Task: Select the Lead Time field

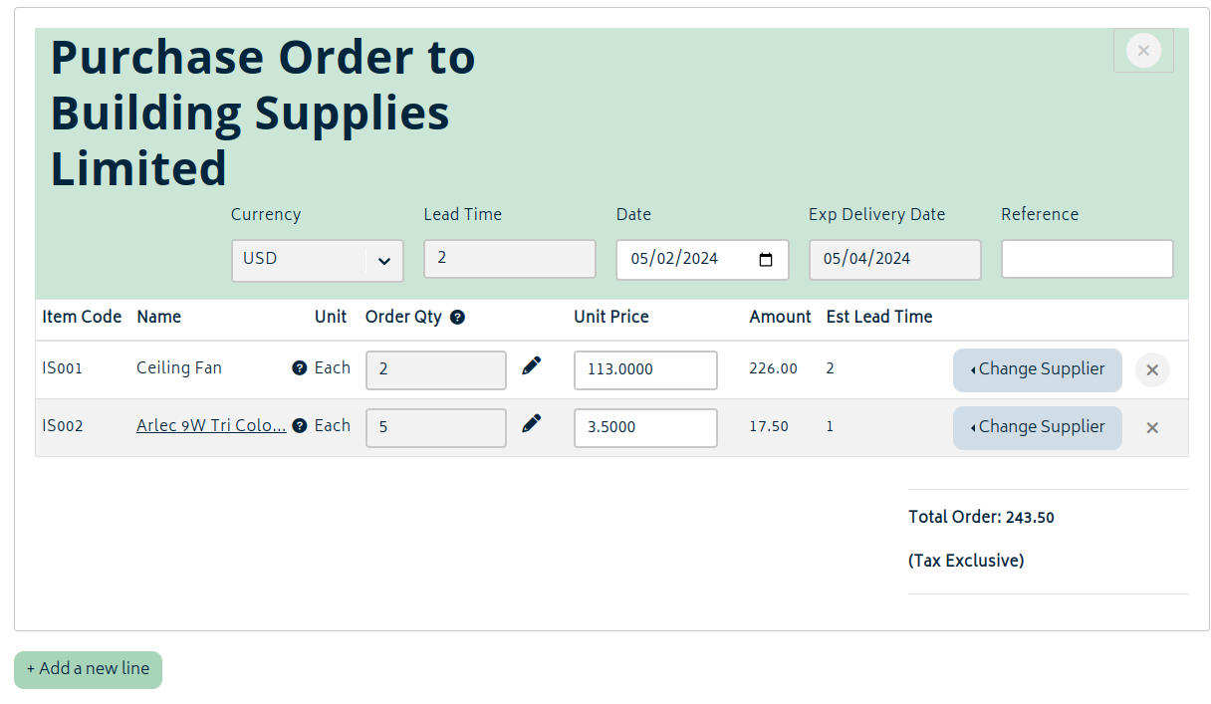Action: [510, 259]
